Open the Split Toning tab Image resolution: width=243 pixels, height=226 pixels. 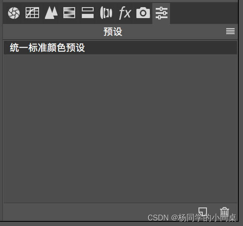click(88, 13)
